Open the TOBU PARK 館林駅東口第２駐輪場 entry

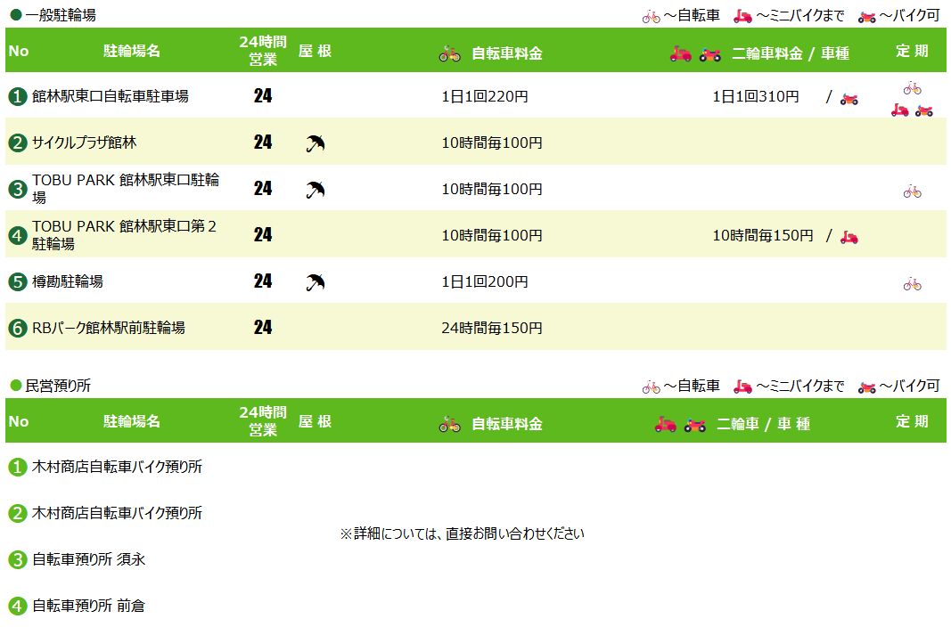pyautogui.click(x=125, y=235)
